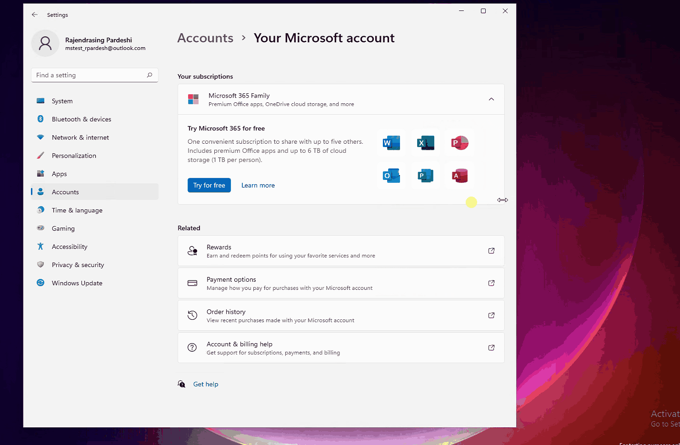Go to Bluetooth & devices
This screenshot has width=680, height=445.
pos(95,119)
